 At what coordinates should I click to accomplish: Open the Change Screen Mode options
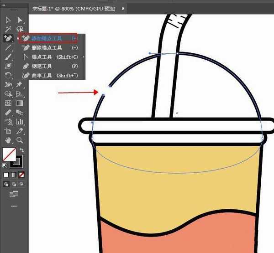coord(14,195)
